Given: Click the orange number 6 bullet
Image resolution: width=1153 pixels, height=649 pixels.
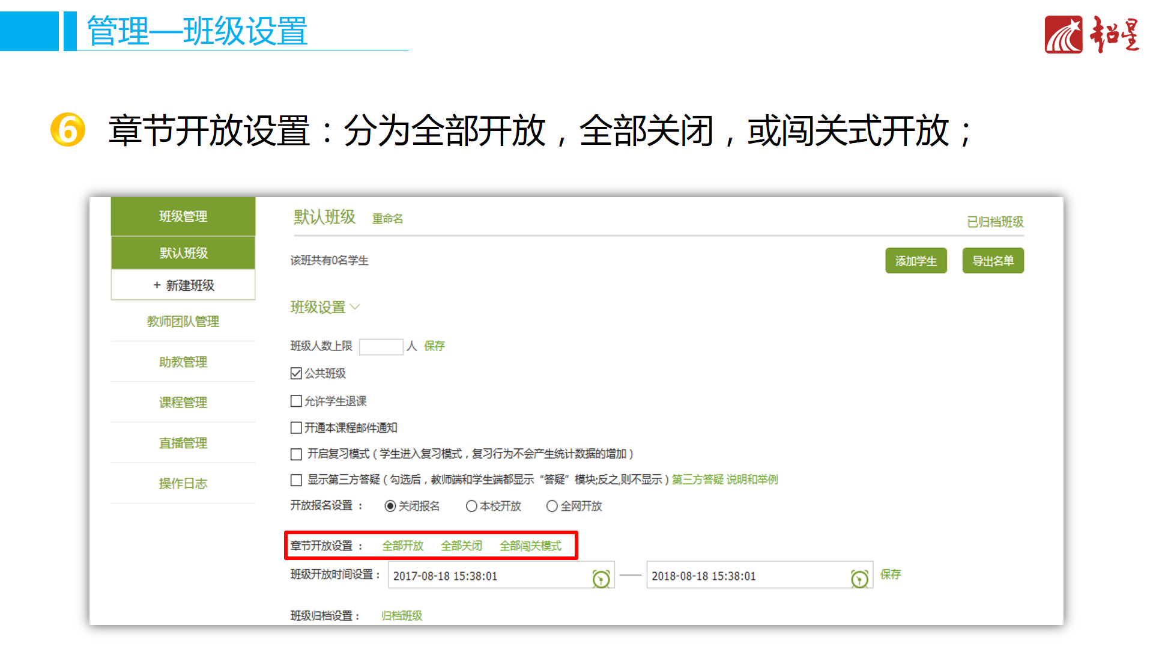Looking at the screenshot, I should 68,130.
